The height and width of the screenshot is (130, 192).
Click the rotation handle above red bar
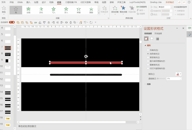[x=86, y=56]
